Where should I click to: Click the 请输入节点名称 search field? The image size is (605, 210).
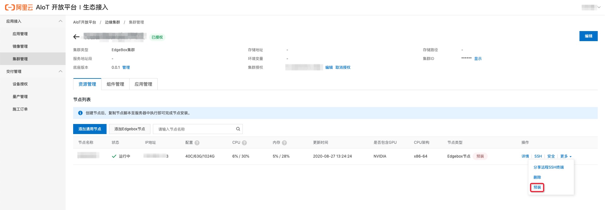[198, 129]
